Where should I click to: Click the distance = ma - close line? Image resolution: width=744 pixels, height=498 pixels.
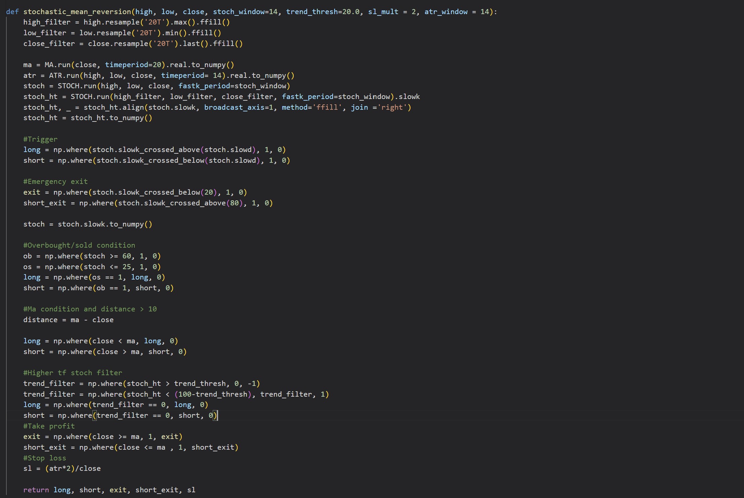[68, 319]
